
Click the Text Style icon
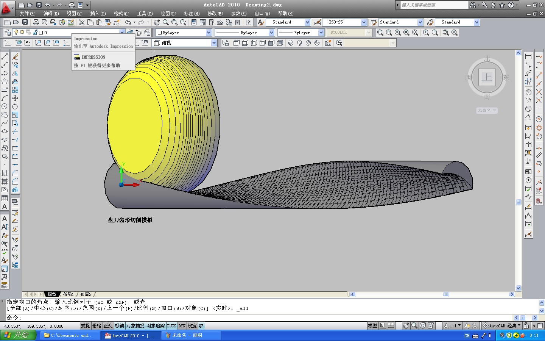(x=261, y=22)
